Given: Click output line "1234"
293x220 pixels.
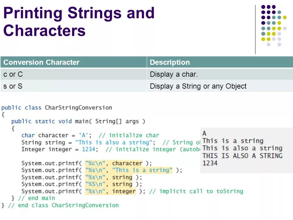Looking at the screenshot, I should pyautogui.click(x=210, y=163).
